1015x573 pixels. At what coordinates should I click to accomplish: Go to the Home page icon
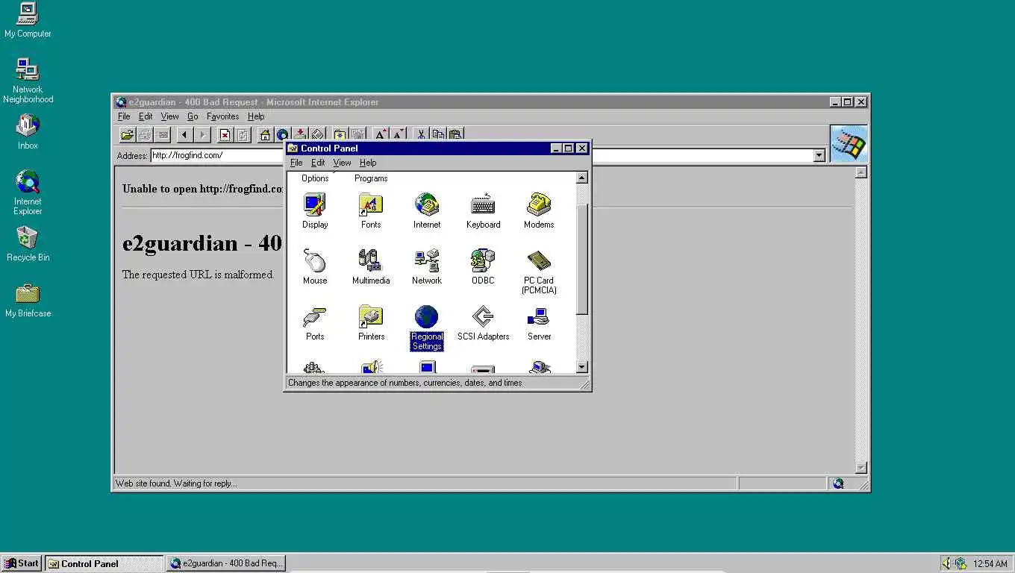(265, 135)
